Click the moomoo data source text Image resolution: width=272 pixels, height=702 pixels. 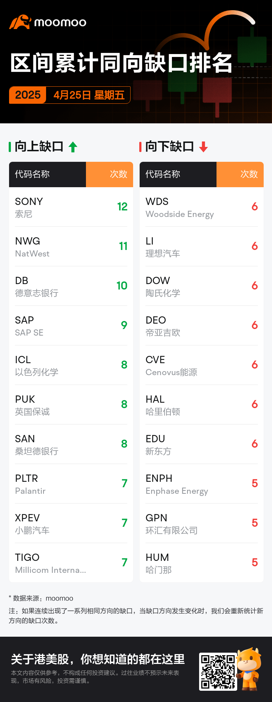click(x=59, y=598)
